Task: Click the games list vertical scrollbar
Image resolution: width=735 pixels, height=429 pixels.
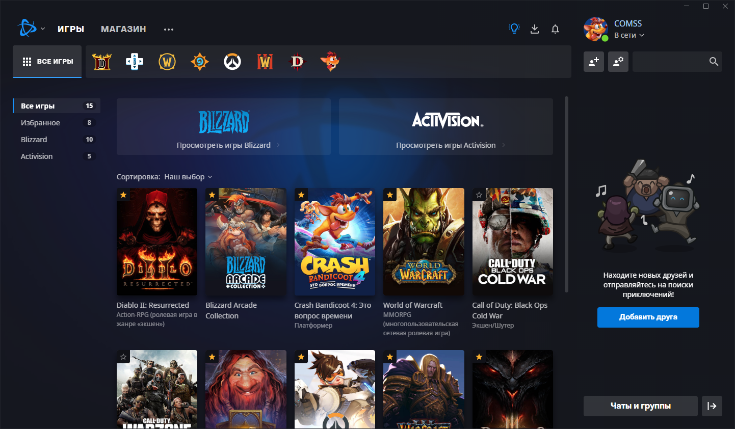Action: tap(566, 194)
